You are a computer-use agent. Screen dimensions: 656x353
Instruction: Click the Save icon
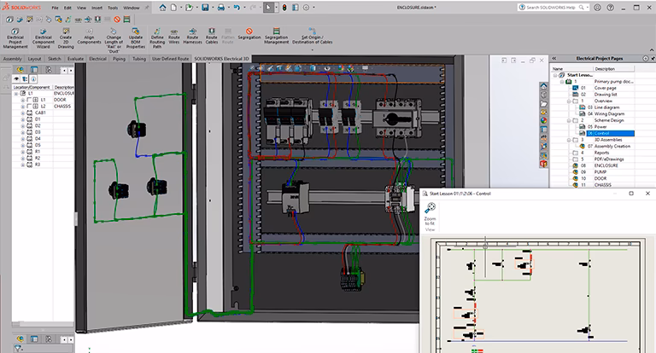click(205, 8)
